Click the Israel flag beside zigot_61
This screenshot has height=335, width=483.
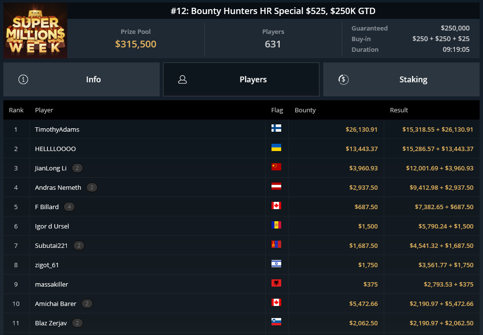pyautogui.click(x=276, y=264)
